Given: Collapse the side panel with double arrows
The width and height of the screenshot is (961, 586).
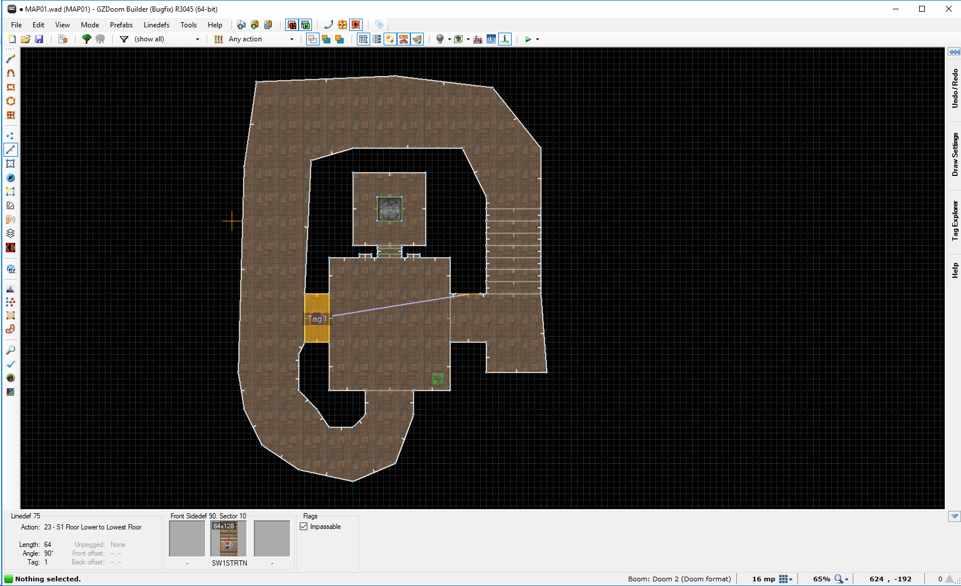Looking at the screenshot, I should [955, 52].
